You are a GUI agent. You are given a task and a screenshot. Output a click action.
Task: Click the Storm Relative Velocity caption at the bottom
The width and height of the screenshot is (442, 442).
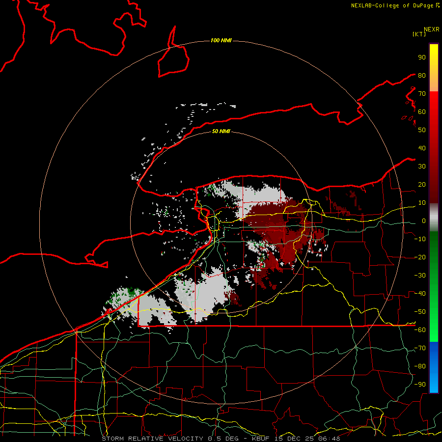[x=221, y=439]
